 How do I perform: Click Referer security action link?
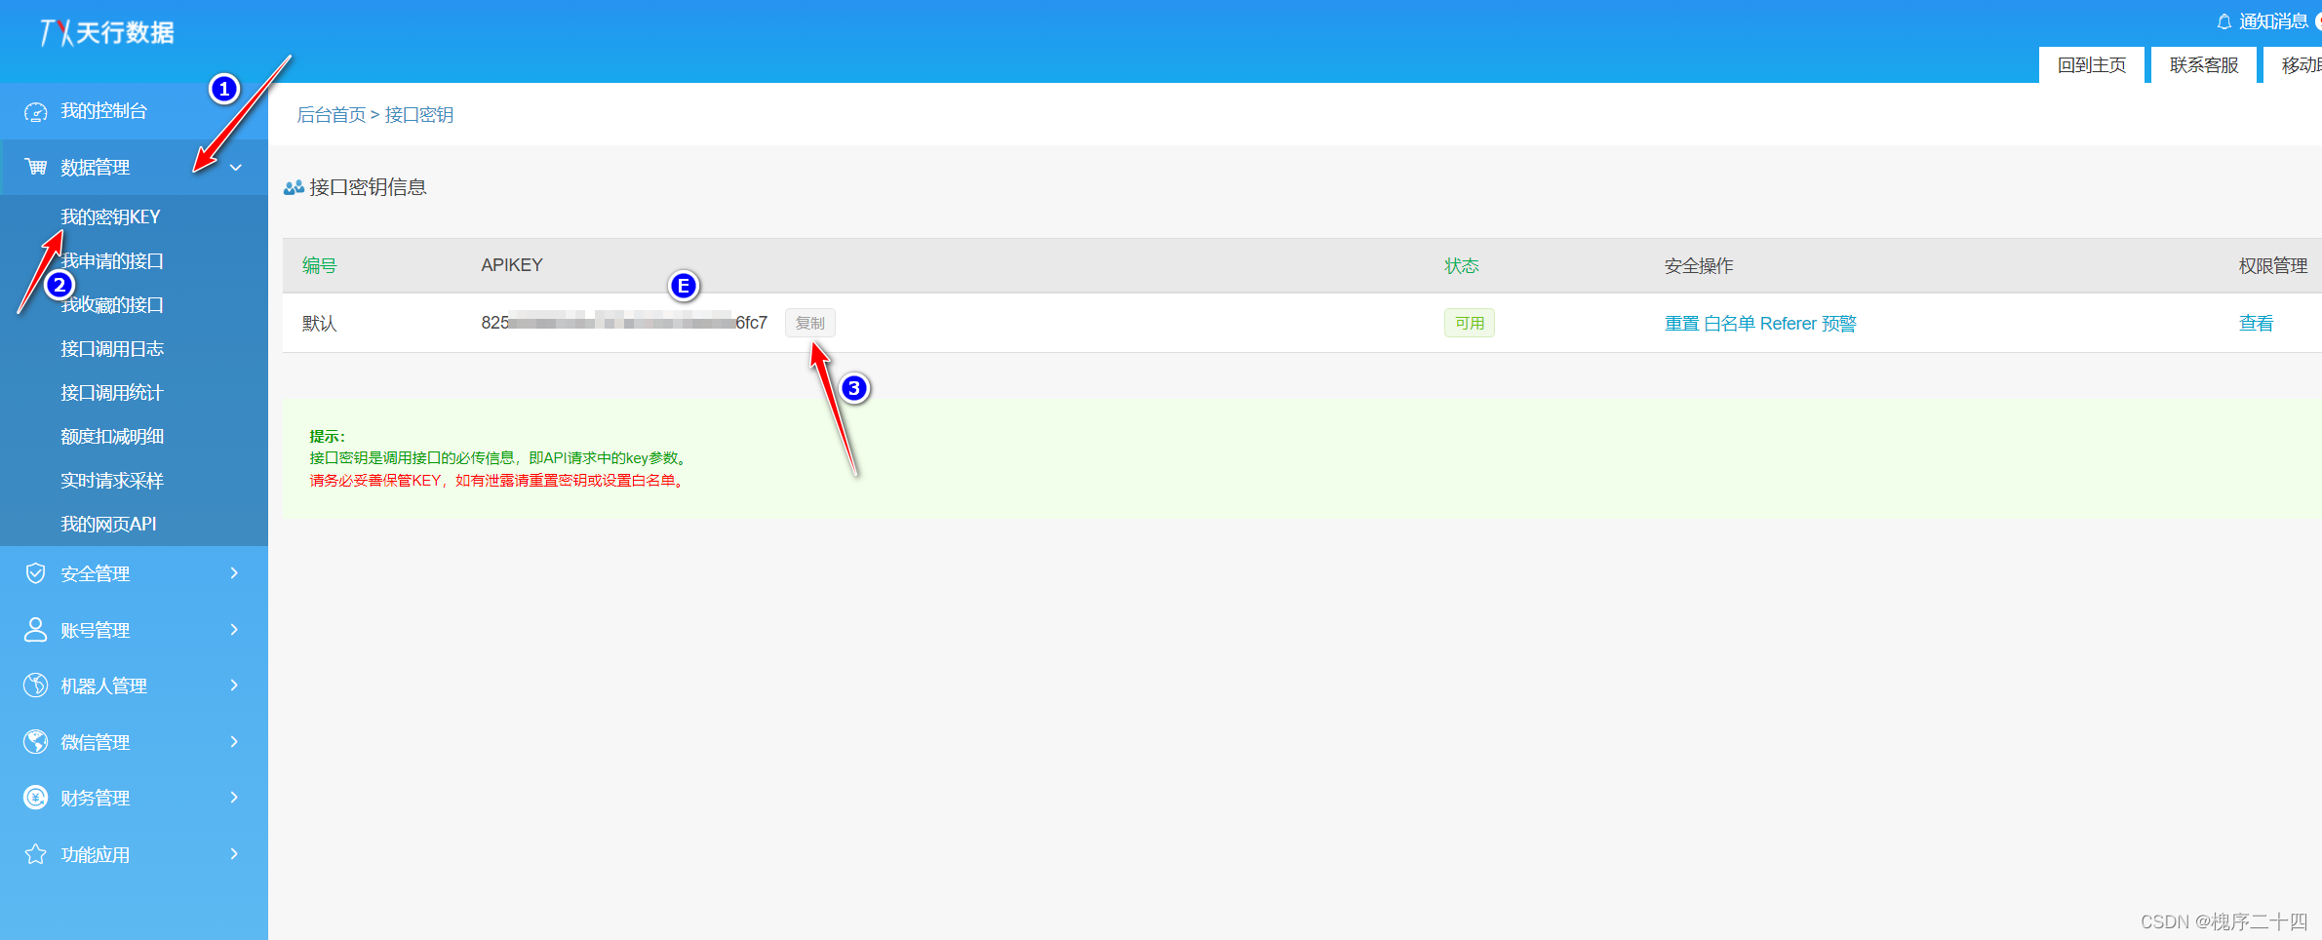pos(1789,324)
